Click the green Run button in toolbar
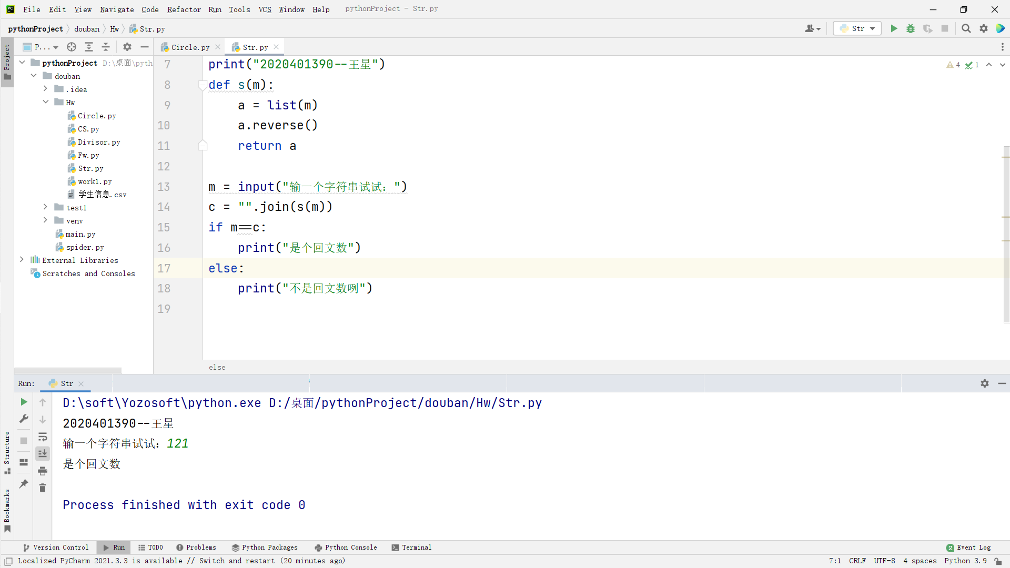The height and width of the screenshot is (568, 1010). 894,28
